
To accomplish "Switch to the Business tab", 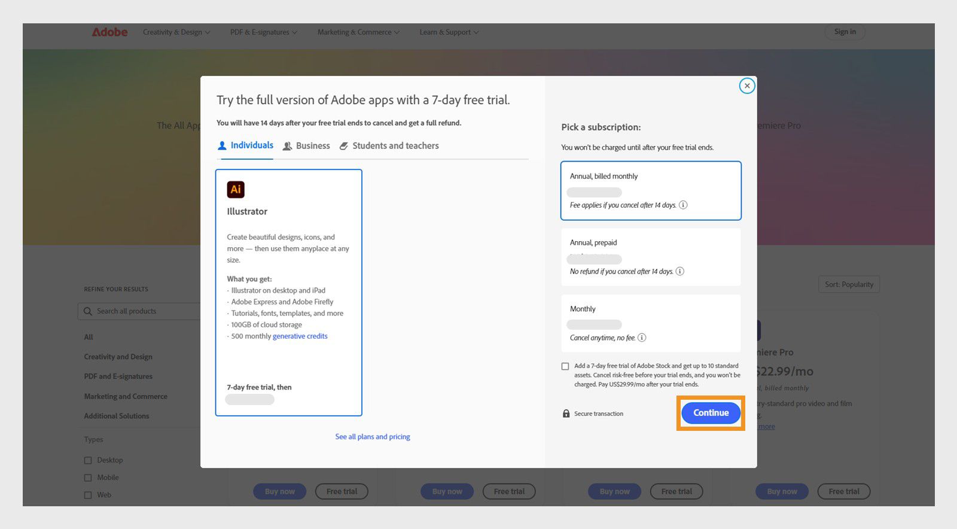I will [306, 146].
